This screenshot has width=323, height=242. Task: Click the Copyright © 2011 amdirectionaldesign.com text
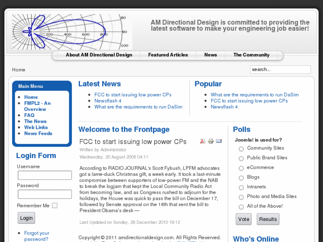pyautogui.click(x=149, y=238)
